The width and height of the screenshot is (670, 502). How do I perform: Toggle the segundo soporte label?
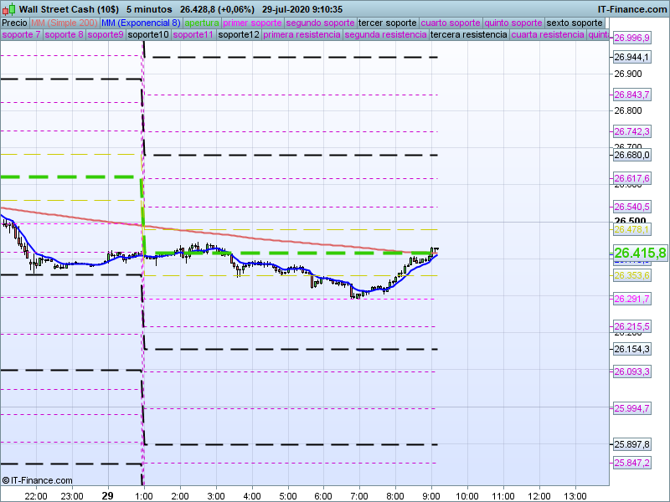[320, 23]
